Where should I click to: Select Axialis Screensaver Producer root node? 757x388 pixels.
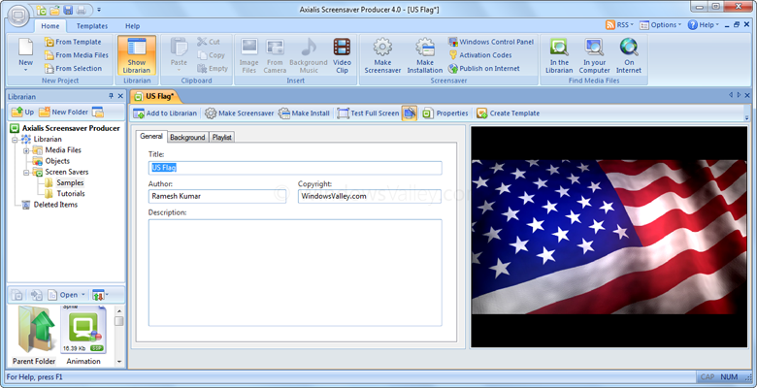71,128
